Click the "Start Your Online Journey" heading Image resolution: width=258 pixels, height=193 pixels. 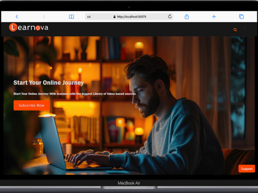click(49, 83)
